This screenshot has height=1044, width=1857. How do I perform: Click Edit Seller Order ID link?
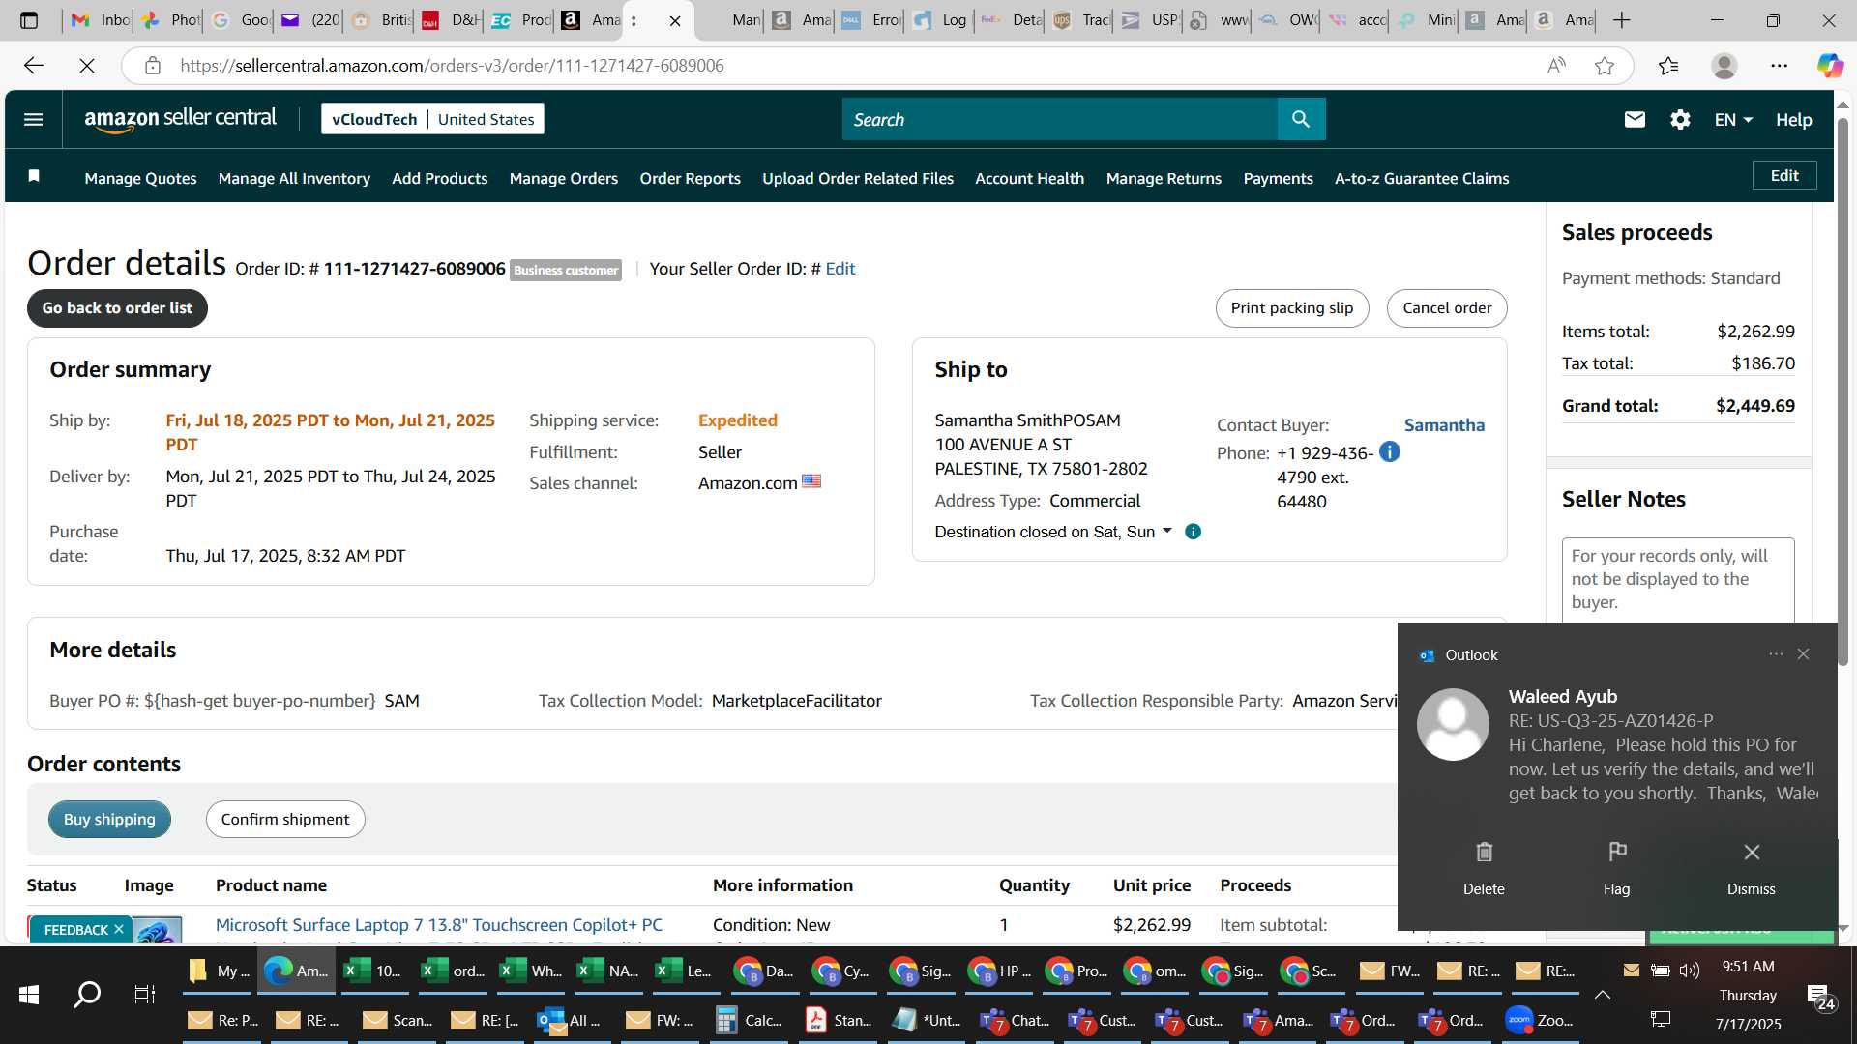[840, 269]
